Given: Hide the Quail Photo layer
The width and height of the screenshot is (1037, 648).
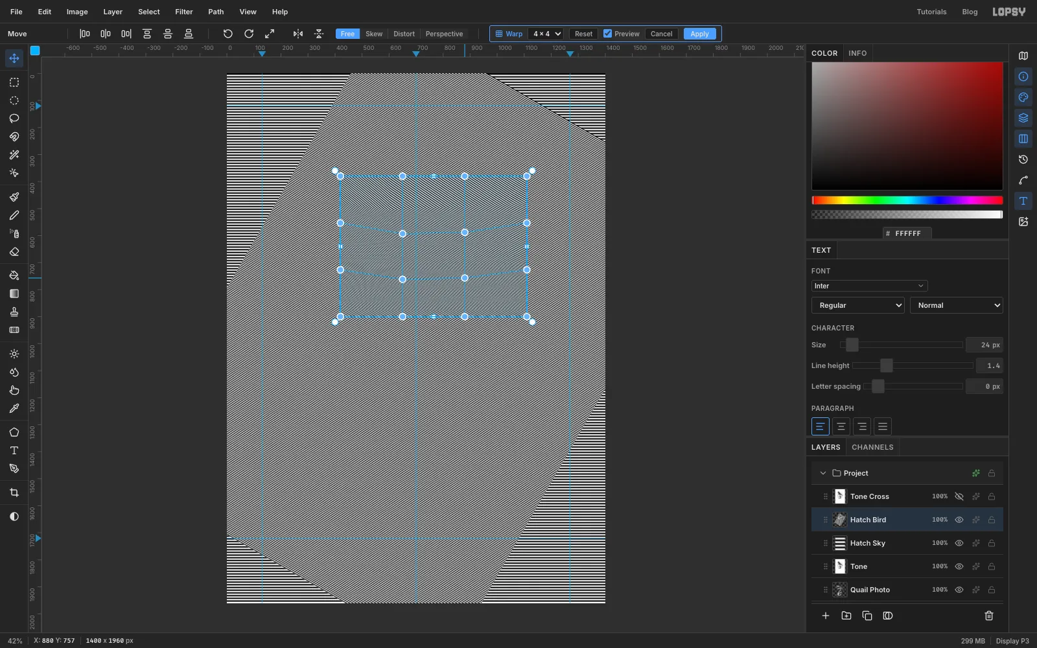Looking at the screenshot, I should tap(959, 590).
